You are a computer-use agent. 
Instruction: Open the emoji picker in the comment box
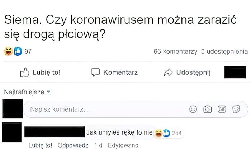coord(193,109)
